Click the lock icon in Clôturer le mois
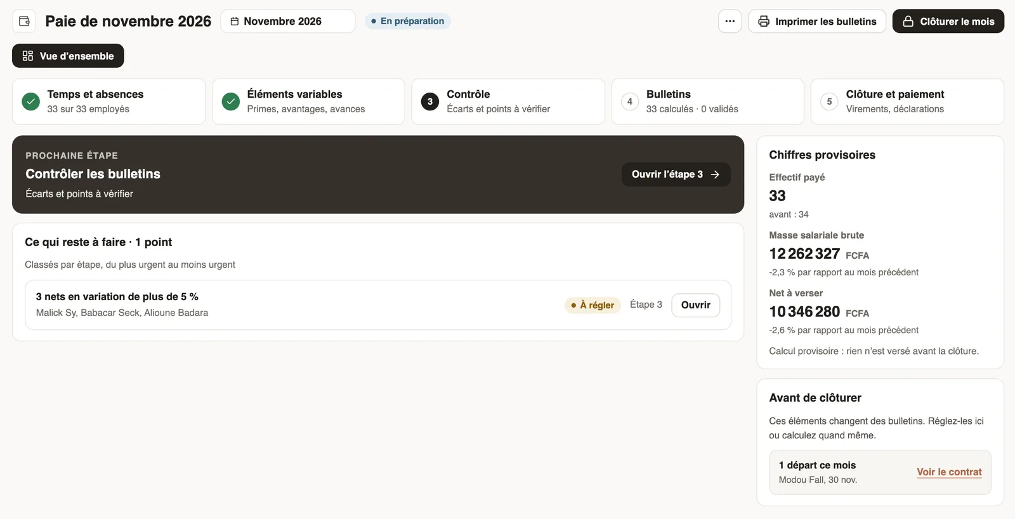 (908, 21)
